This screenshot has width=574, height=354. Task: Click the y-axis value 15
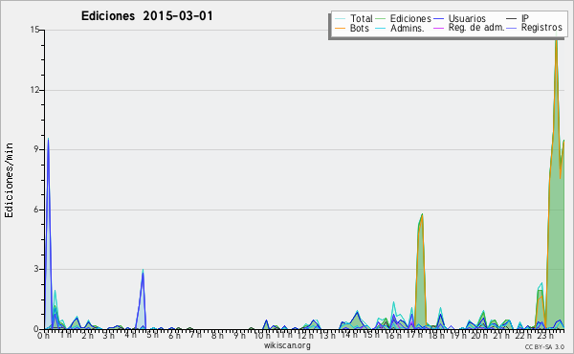(34, 30)
